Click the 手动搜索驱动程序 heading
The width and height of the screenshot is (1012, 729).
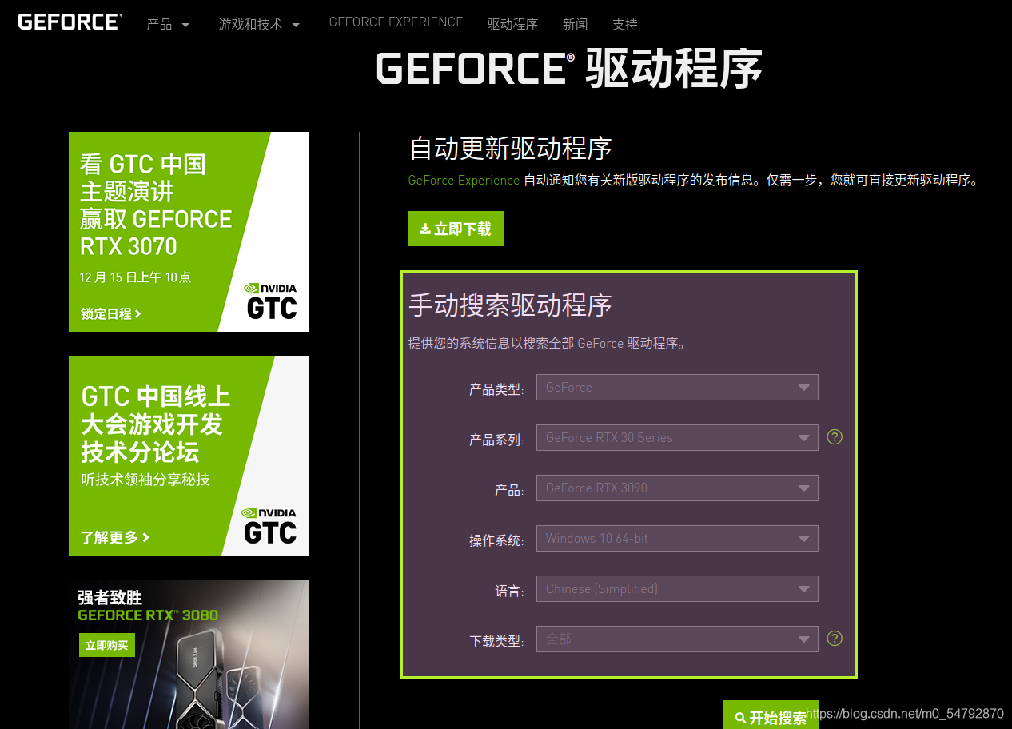click(x=510, y=305)
